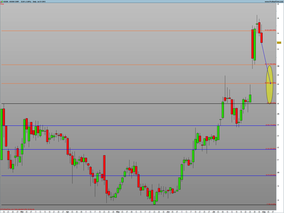This screenshot has width=284, height=213.
Task: Click the last red candle at 32.81
Action: [x=261, y=38]
